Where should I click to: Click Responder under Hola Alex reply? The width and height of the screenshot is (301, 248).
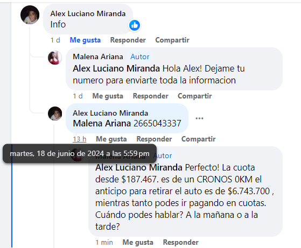pos(151,96)
